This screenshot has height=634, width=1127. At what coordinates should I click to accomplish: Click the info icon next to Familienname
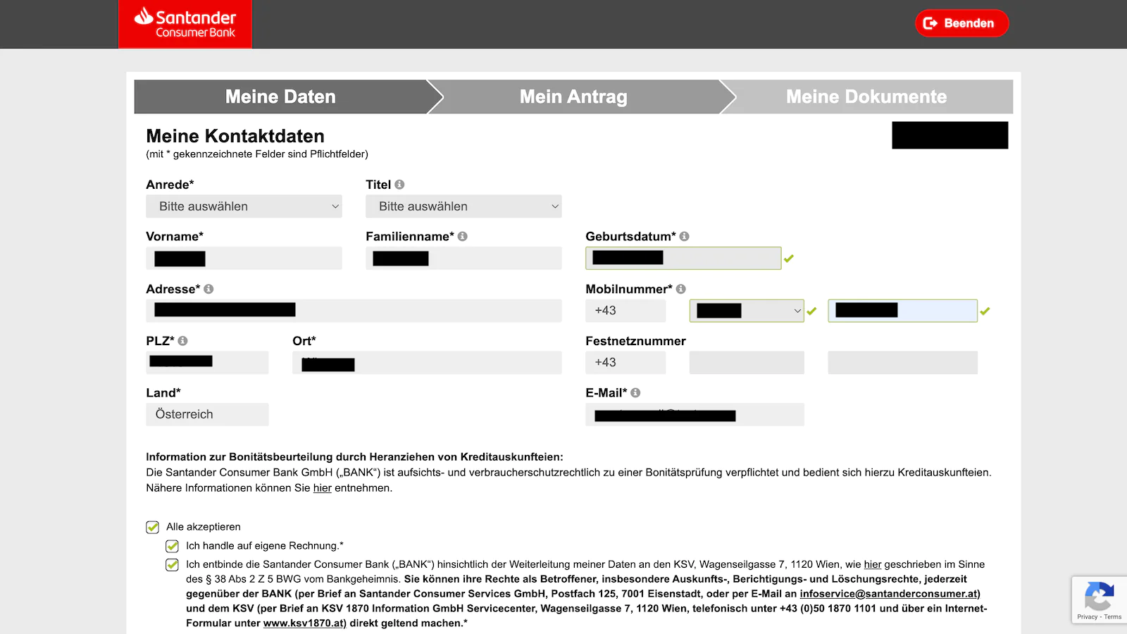463,237
